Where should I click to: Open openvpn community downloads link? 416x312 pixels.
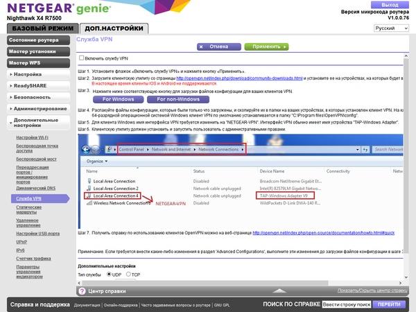coord(239,78)
